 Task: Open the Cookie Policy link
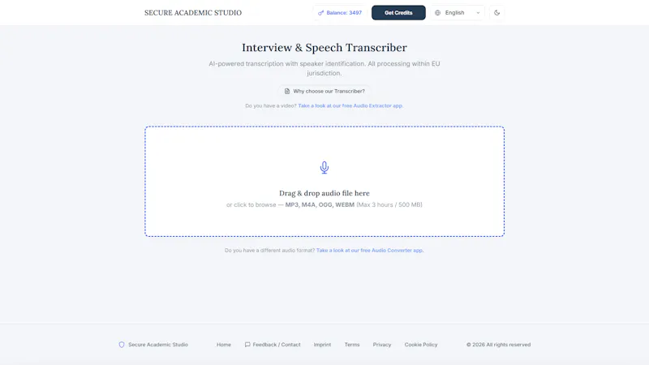[x=421, y=345]
